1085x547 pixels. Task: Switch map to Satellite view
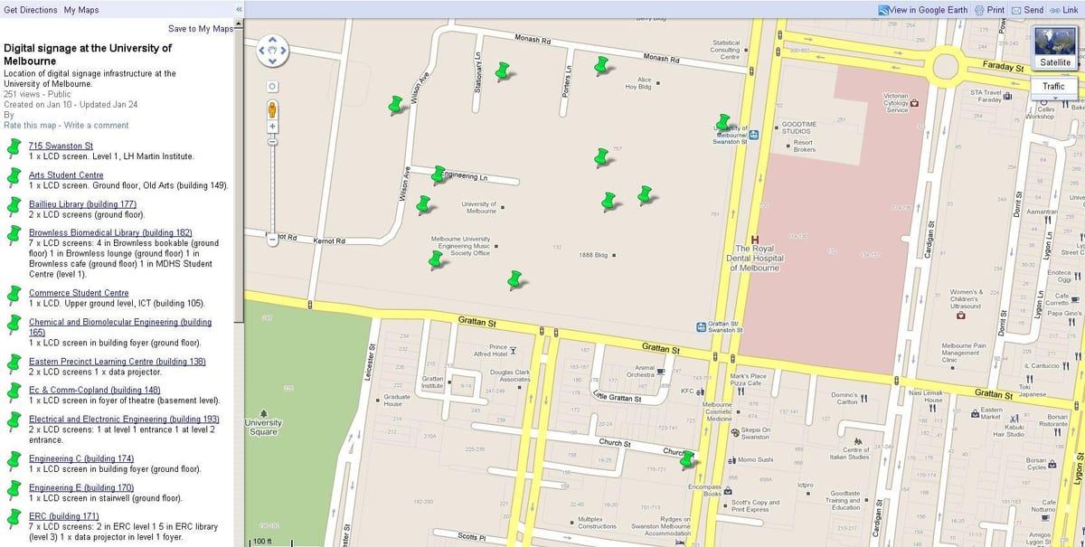click(1053, 49)
